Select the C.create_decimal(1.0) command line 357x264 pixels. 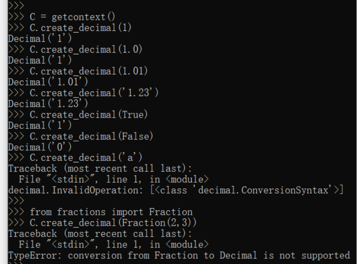(75, 49)
